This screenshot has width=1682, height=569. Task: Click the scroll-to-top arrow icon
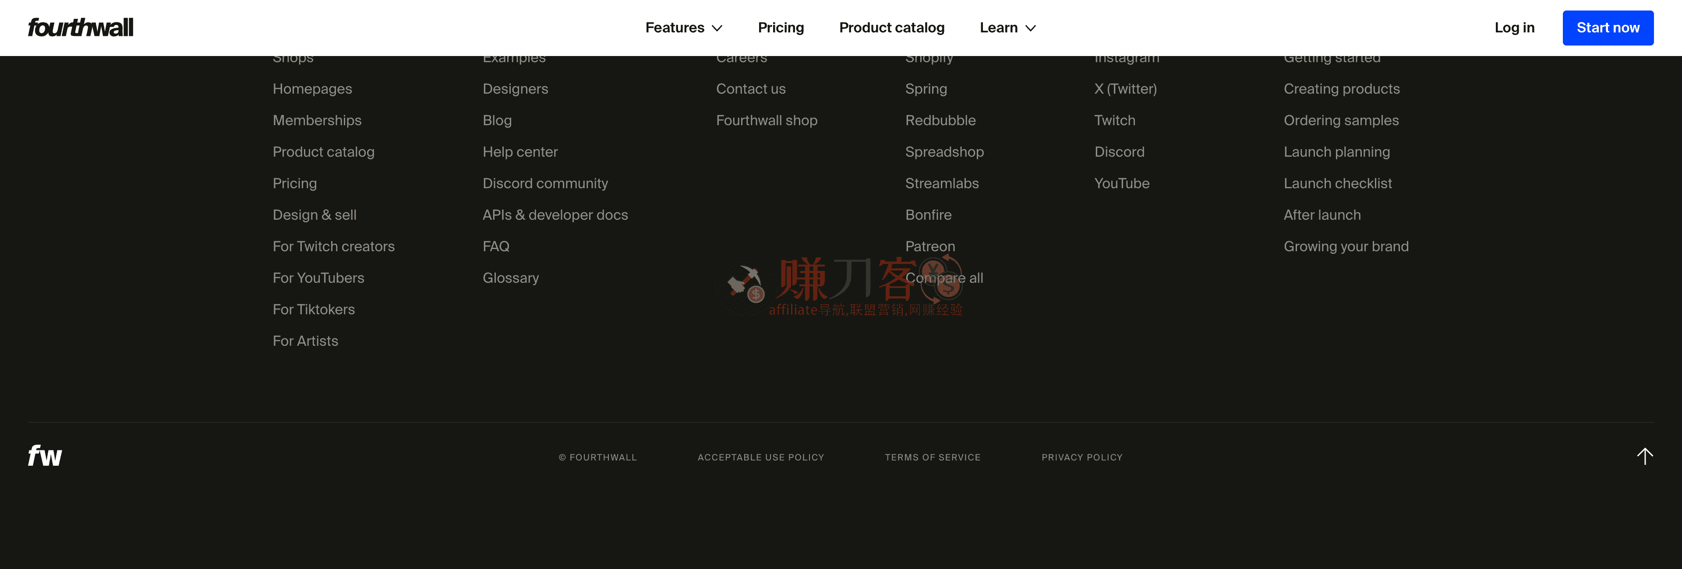[x=1644, y=456]
